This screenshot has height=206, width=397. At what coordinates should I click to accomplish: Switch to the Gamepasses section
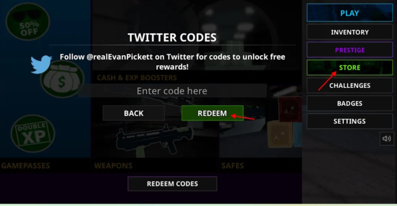[26, 166]
